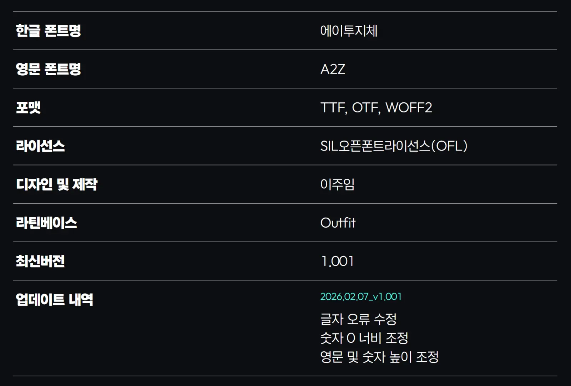Click the 라틴베이스 row label
The width and height of the screenshot is (571, 386).
coord(46,223)
